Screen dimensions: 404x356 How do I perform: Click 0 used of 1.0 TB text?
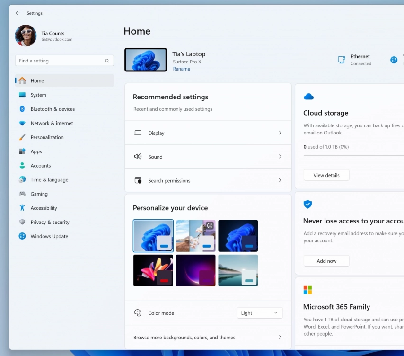pos(326,147)
